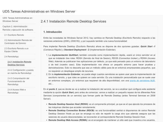The image size is (163, 122).
Task: Click bold text Quick Start -1
Action: click(x=148, y=46)
